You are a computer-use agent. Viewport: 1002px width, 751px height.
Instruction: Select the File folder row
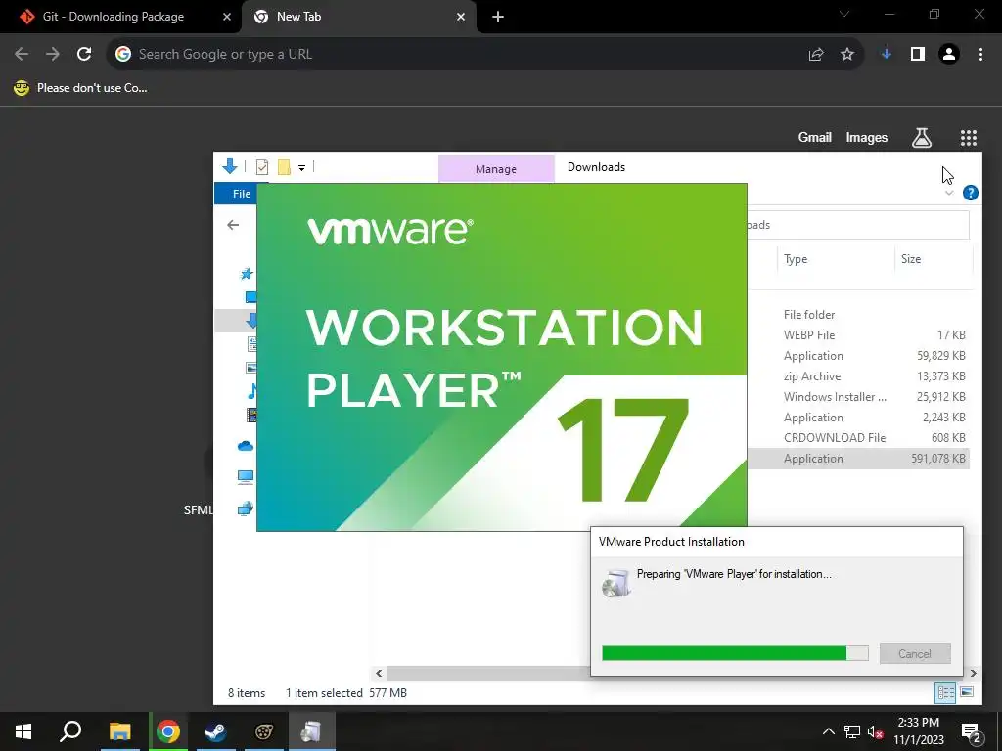click(858, 315)
